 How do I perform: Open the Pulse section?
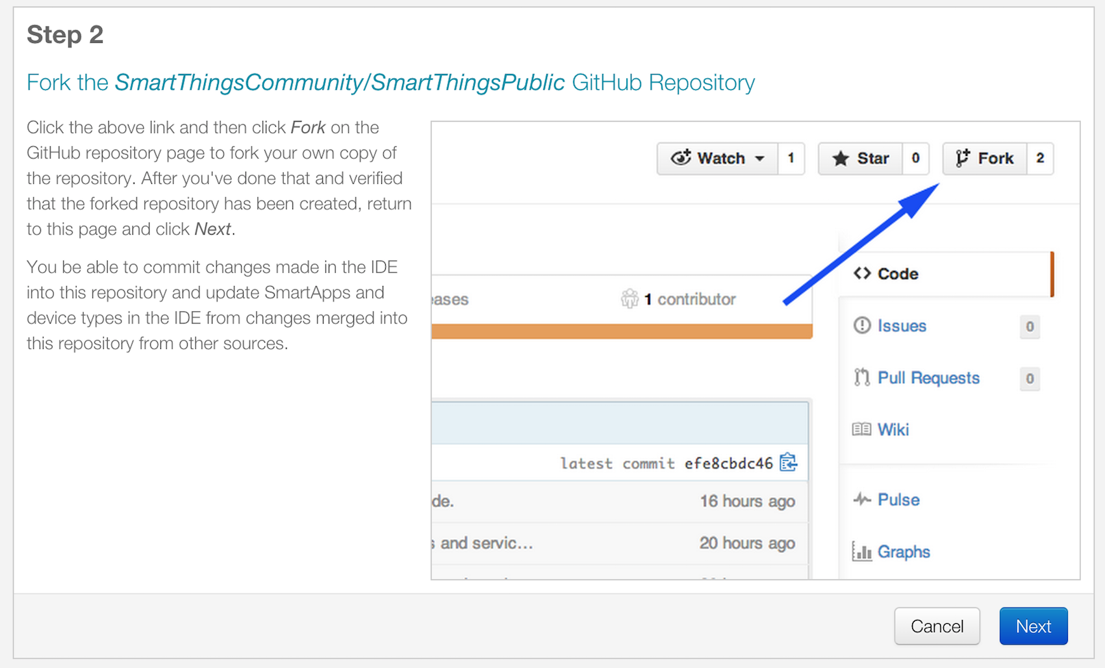tap(898, 500)
